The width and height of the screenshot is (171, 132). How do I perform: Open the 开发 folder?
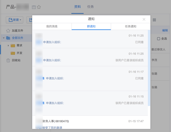(x=19, y=53)
